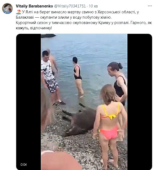Click the man in patterned shorts in video
This screenshot has width=155, height=170.
coord(51,78)
